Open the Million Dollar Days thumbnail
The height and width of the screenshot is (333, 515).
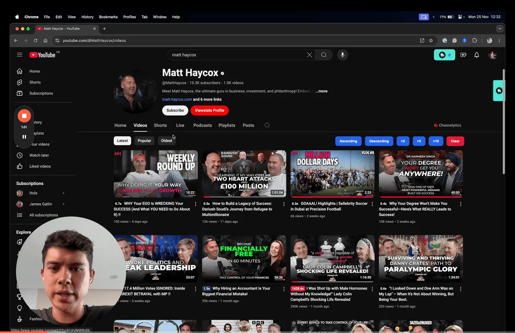click(x=332, y=174)
